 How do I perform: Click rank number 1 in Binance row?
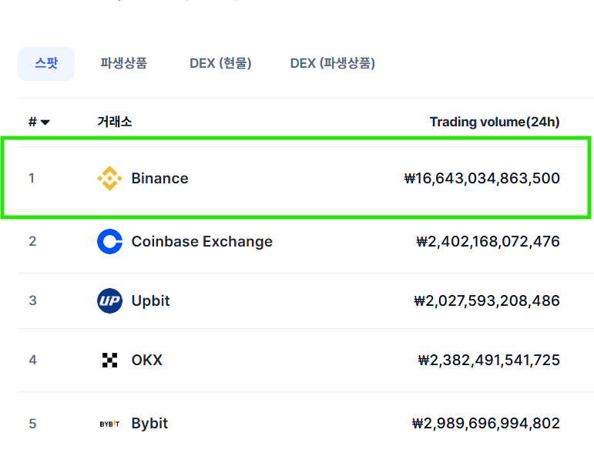click(32, 178)
